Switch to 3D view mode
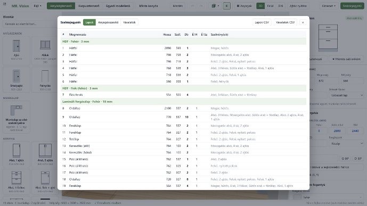This screenshot has width=367, height=206. pyautogui.click(x=260, y=6)
